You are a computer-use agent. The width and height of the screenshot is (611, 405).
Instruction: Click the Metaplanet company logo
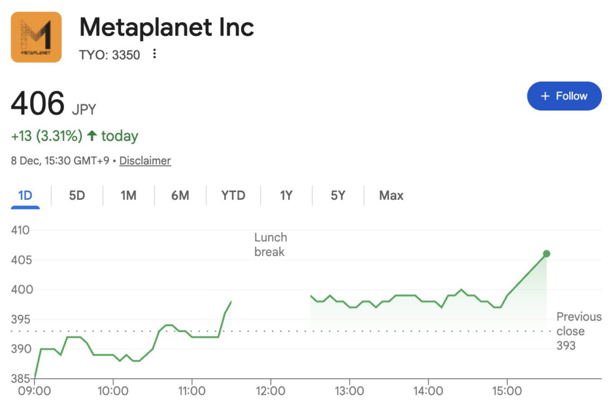(x=36, y=37)
